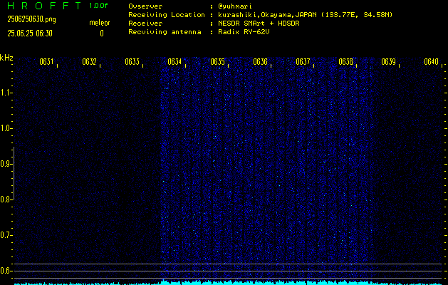Viewport: 448px width, 285px height.
Task: Click the 0640 time marker
Action: (431, 62)
